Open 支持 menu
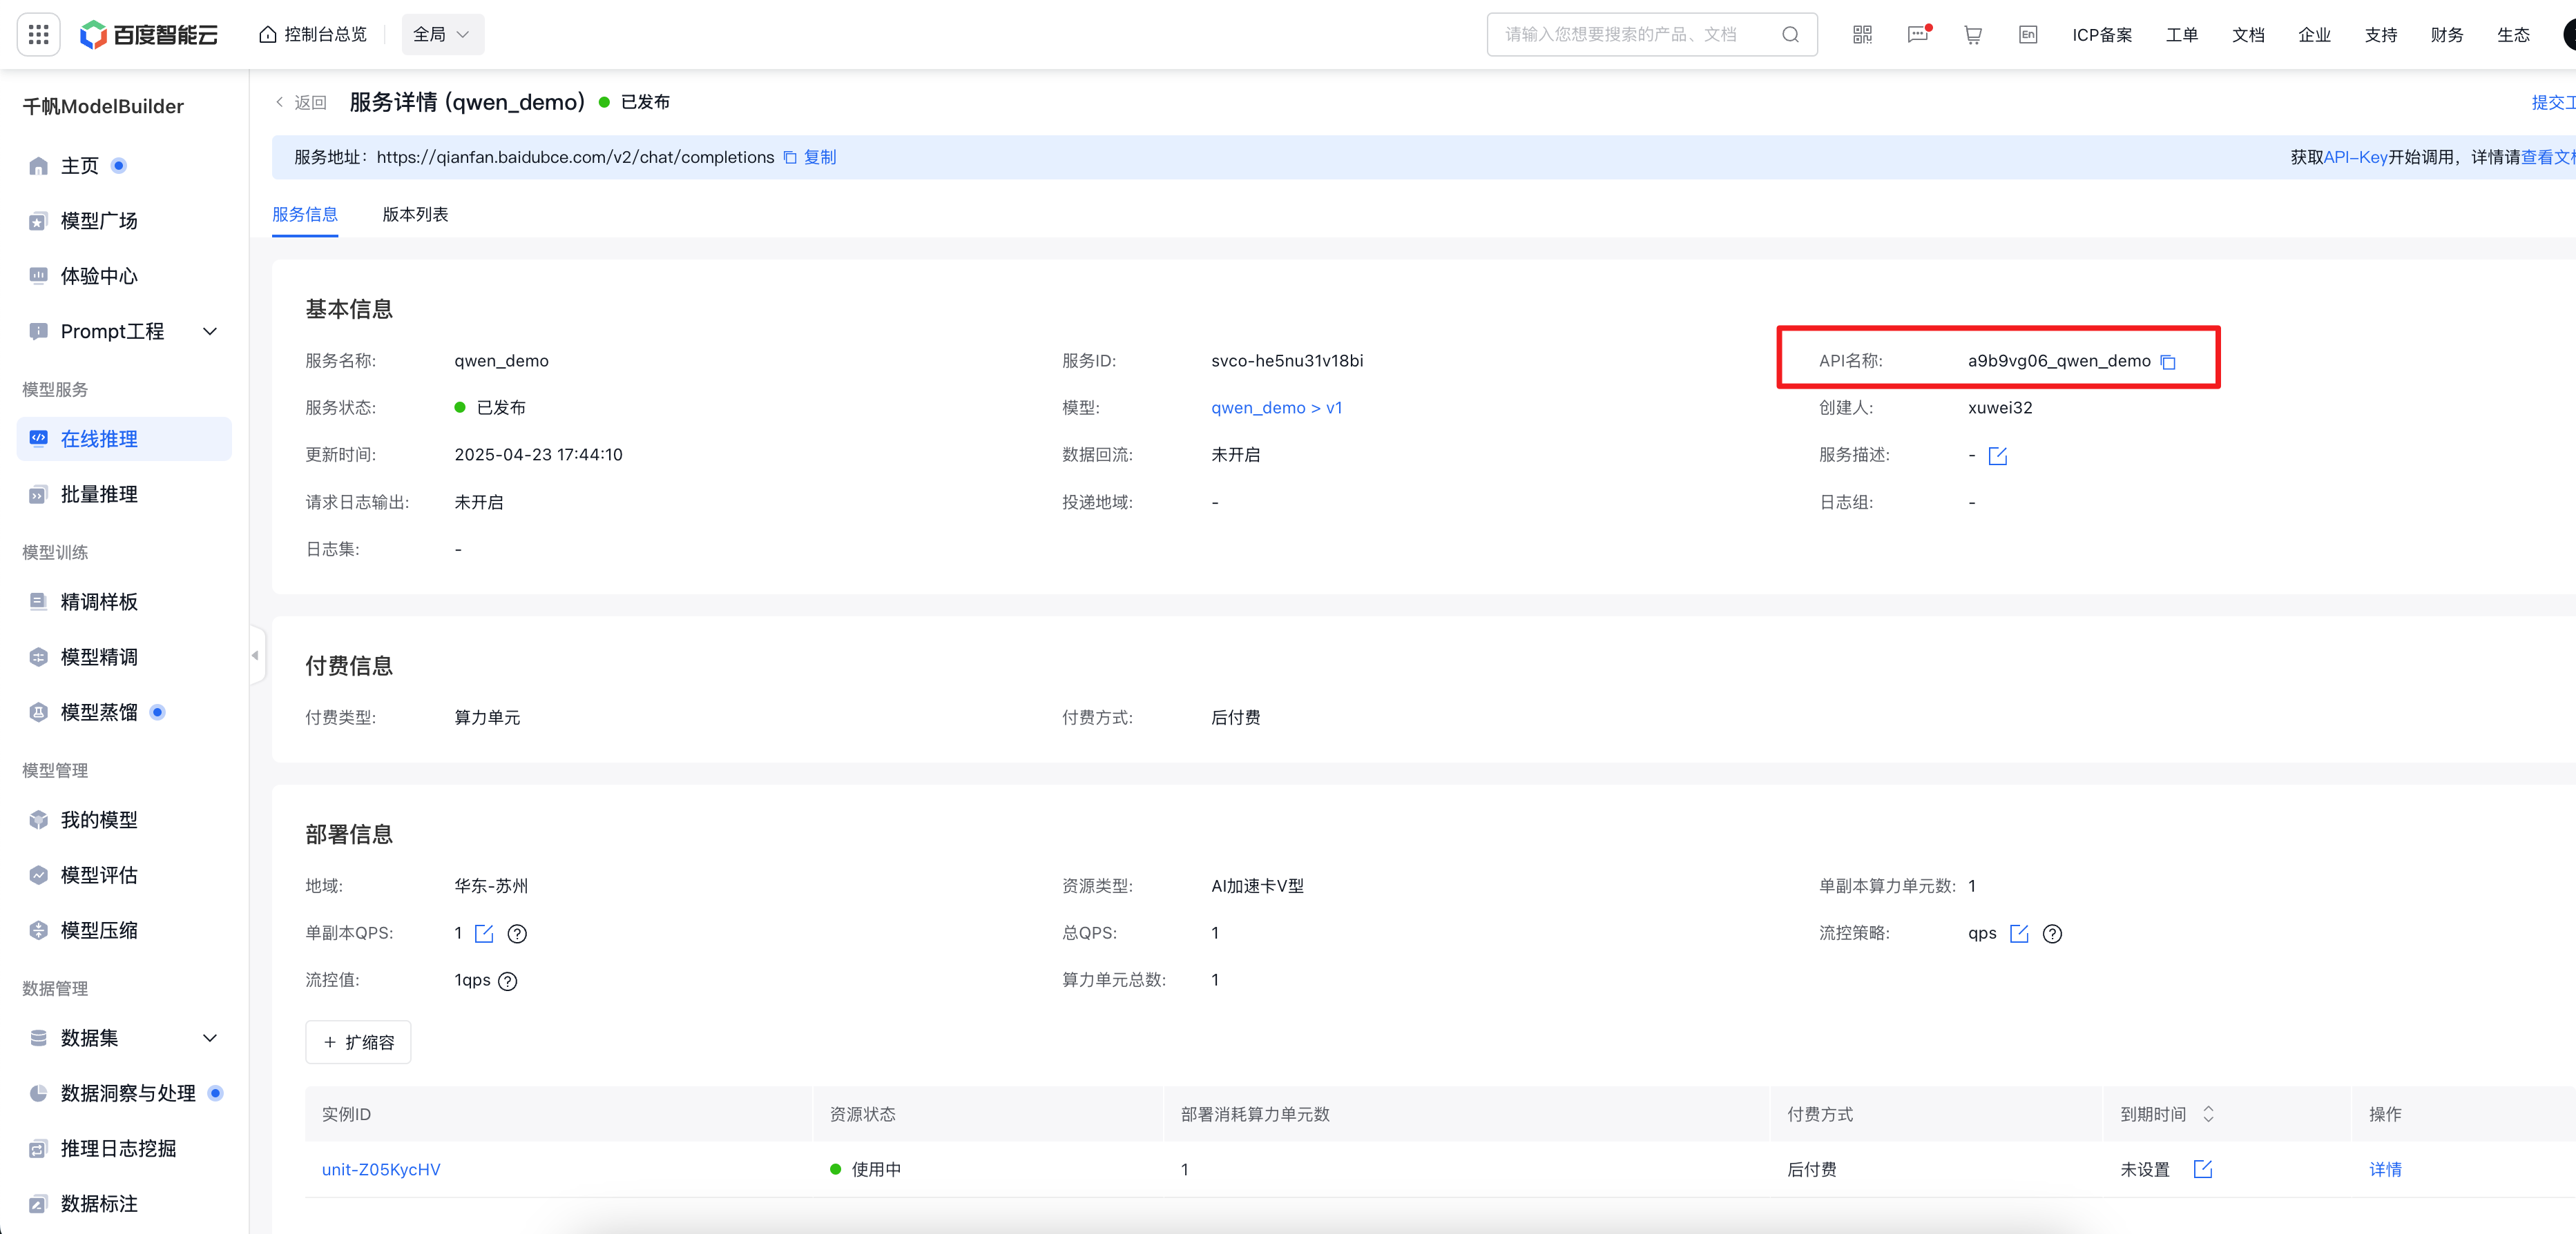The width and height of the screenshot is (2576, 1234). (x=2381, y=35)
